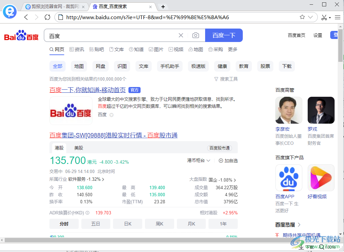Image resolution: width=344 pixels, height=252 pixels.
Task: Click the Baidu logo result thumbnail
Action: (71, 111)
